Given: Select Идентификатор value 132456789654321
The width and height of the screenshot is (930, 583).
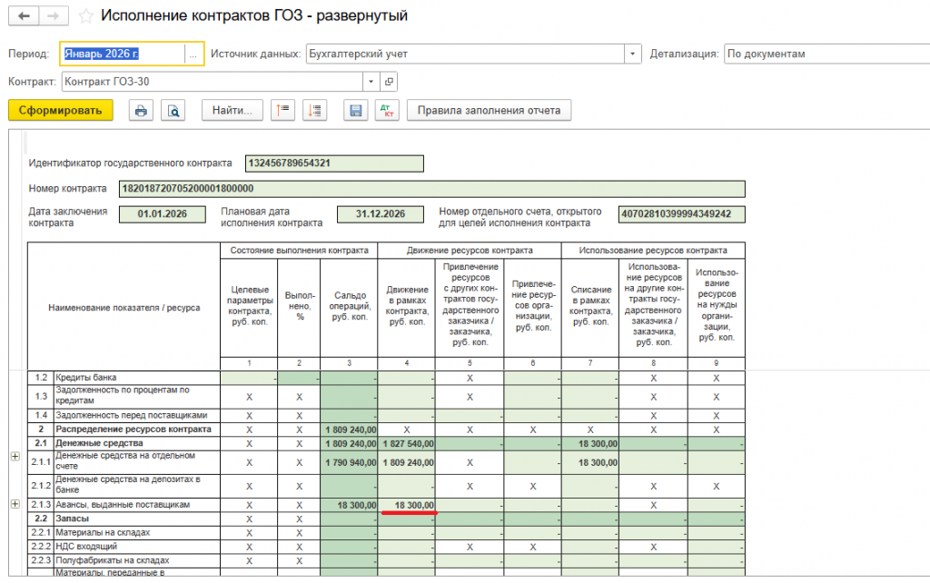Looking at the screenshot, I should tap(334, 163).
